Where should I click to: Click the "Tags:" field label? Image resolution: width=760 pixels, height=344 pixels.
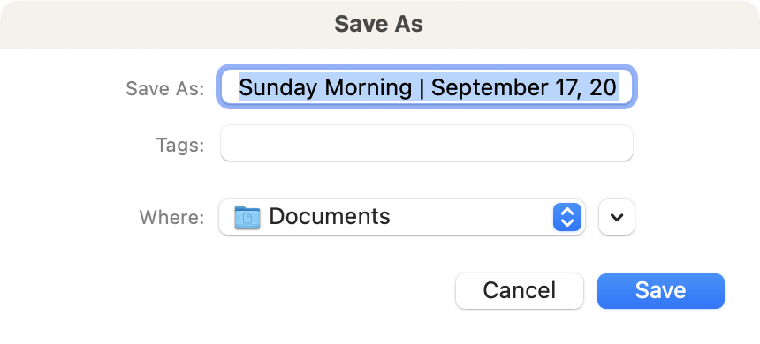[x=180, y=145]
